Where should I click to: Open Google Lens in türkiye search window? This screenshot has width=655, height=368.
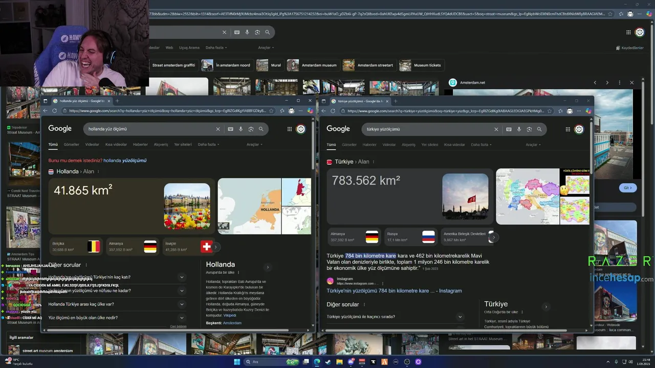[x=529, y=129]
